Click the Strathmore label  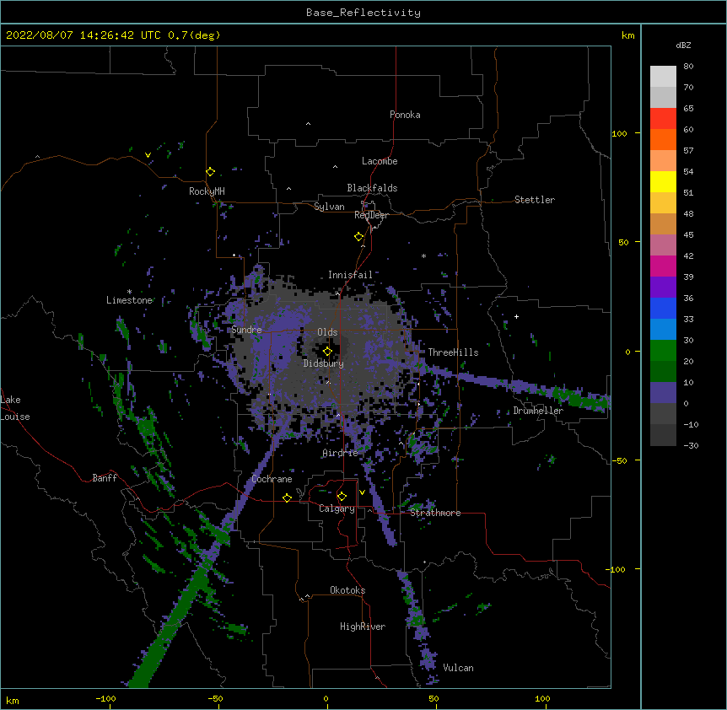point(435,513)
